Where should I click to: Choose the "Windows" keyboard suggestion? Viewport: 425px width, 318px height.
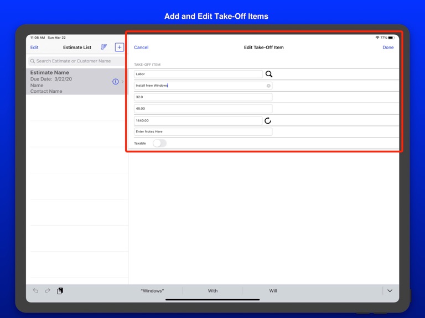point(152,291)
